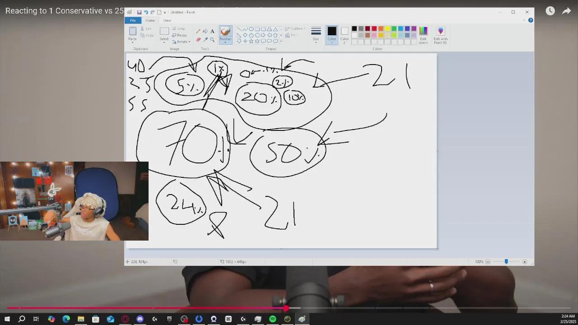Click the Resize button
The width and height of the screenshot is (578, 325).
[x=179, y=35]
